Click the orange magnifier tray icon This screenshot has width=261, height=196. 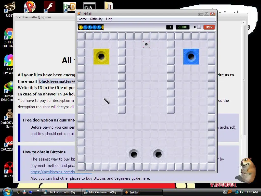[230, 192]
